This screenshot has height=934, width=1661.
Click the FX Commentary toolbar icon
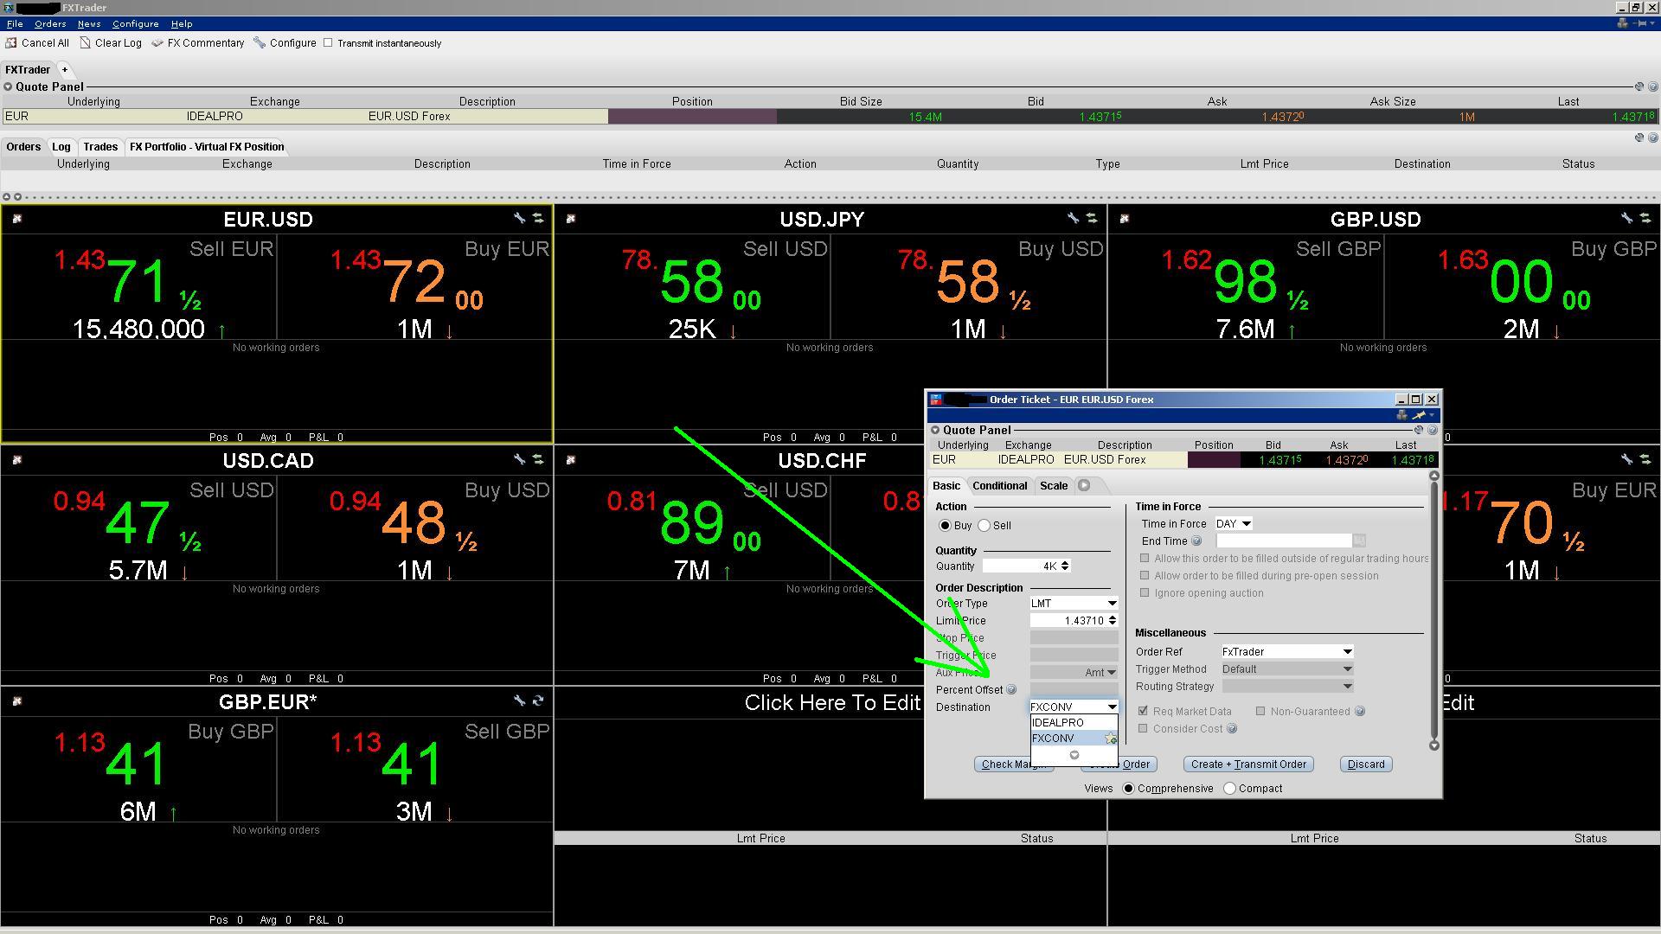(x=157, y=43)
